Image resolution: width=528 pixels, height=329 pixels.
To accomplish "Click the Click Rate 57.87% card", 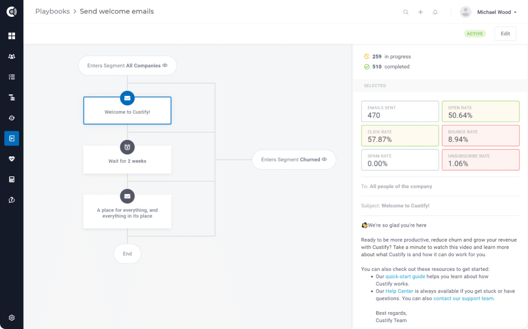I will [x=400, y=136].
